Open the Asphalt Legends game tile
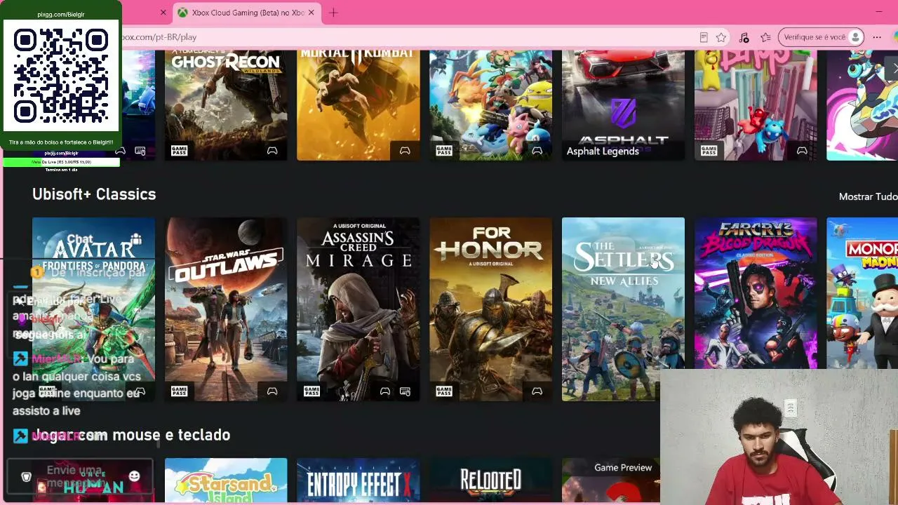The height and width of the screenshot is (505, 898). (623, 105)
